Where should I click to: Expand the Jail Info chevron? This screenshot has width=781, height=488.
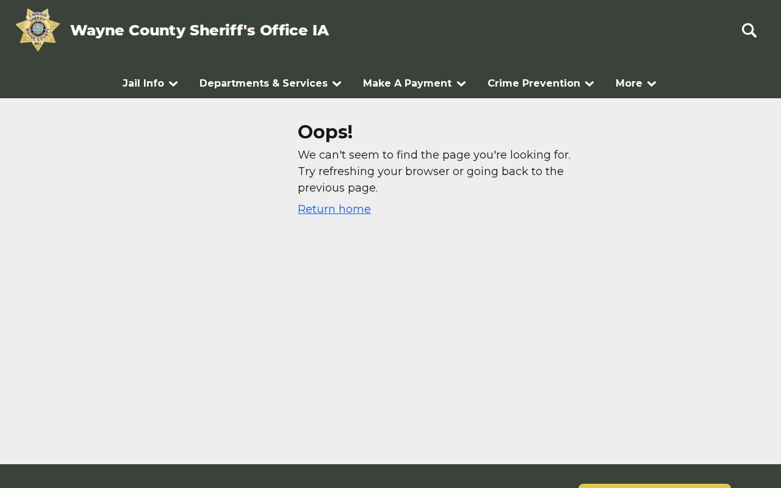[173, 84]
